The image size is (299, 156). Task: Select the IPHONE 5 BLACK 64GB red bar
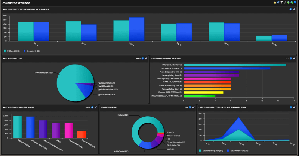pos(207,82)
